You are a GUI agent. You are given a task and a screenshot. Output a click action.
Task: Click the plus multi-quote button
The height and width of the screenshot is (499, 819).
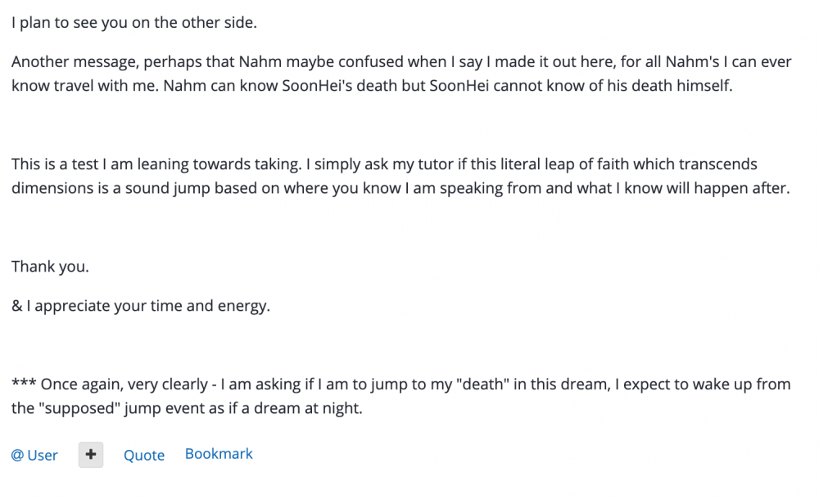91,455
